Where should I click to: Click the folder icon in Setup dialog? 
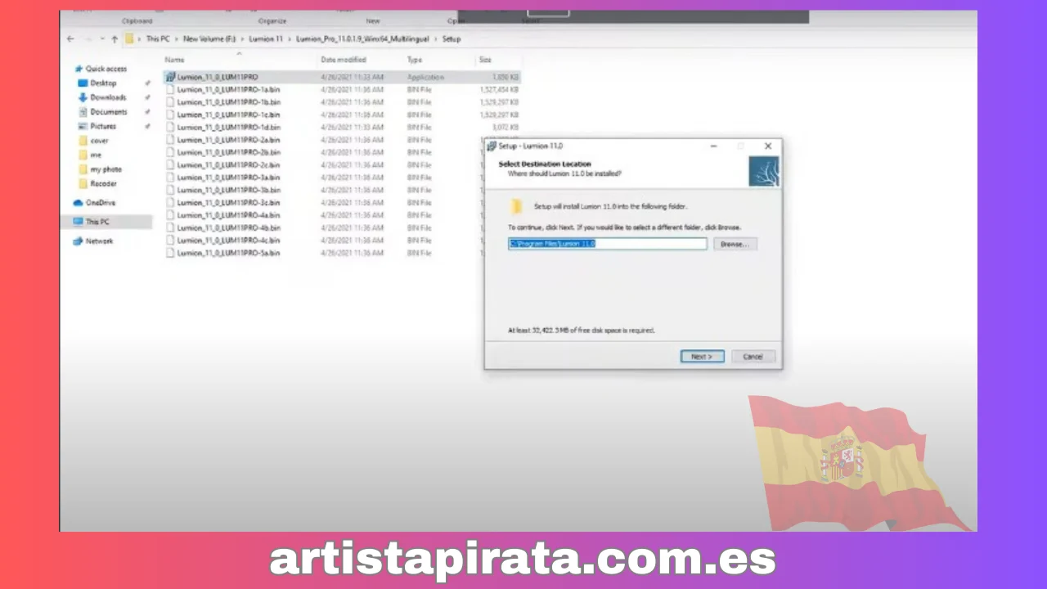tap(516, 207)
